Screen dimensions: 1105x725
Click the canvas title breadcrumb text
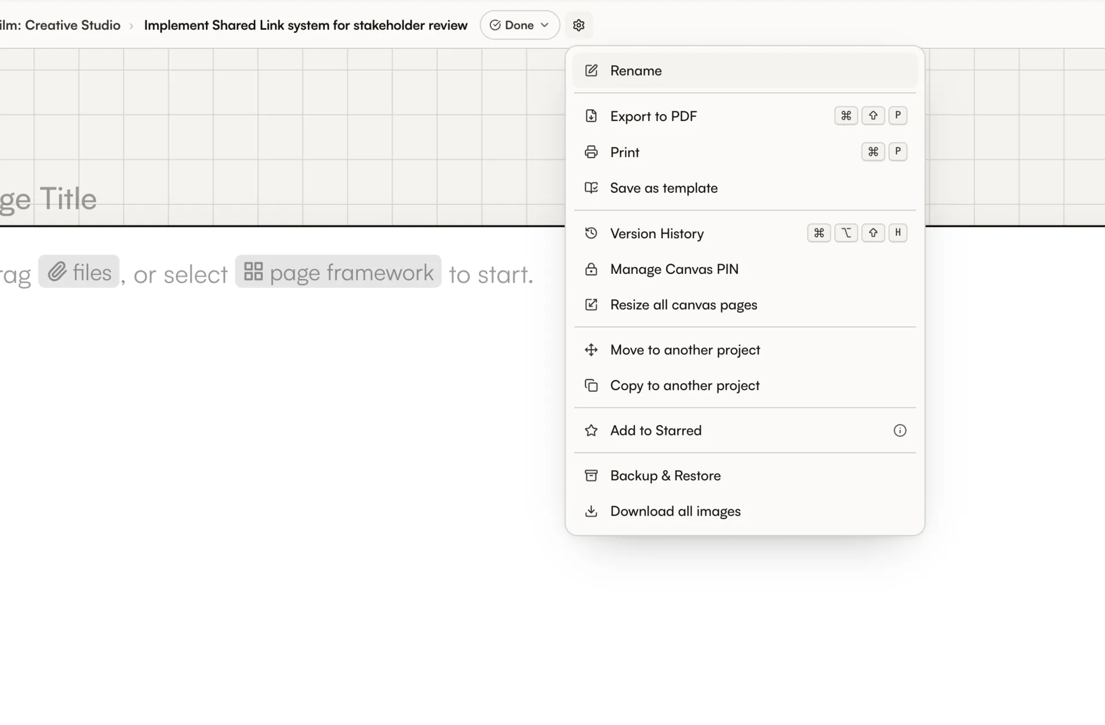point(306,25)
